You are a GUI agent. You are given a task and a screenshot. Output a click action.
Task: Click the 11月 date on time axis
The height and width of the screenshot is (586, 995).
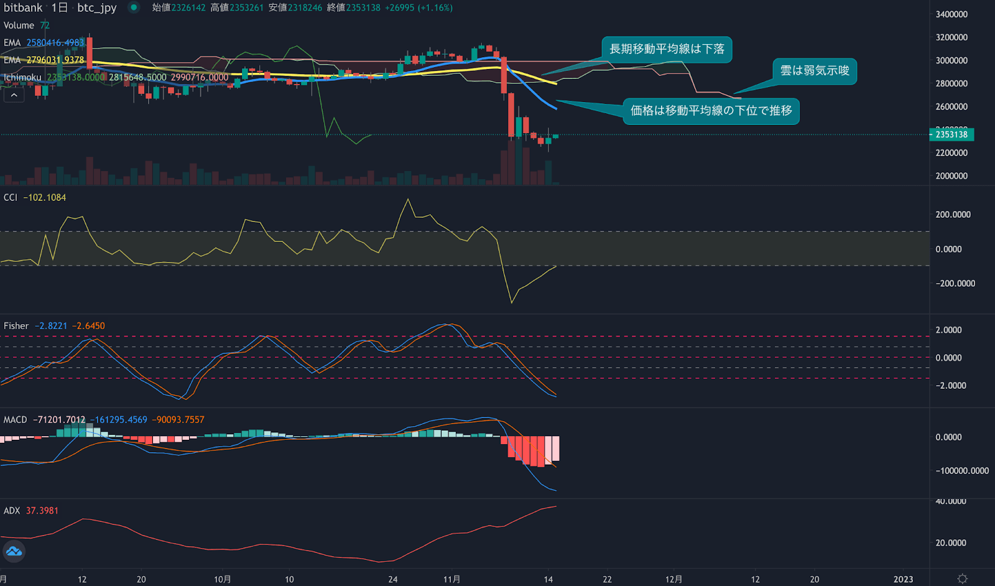452,579
